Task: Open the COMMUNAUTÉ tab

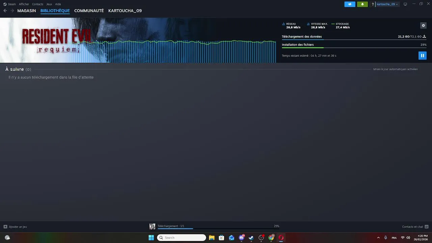Action: tap(89, 11)
